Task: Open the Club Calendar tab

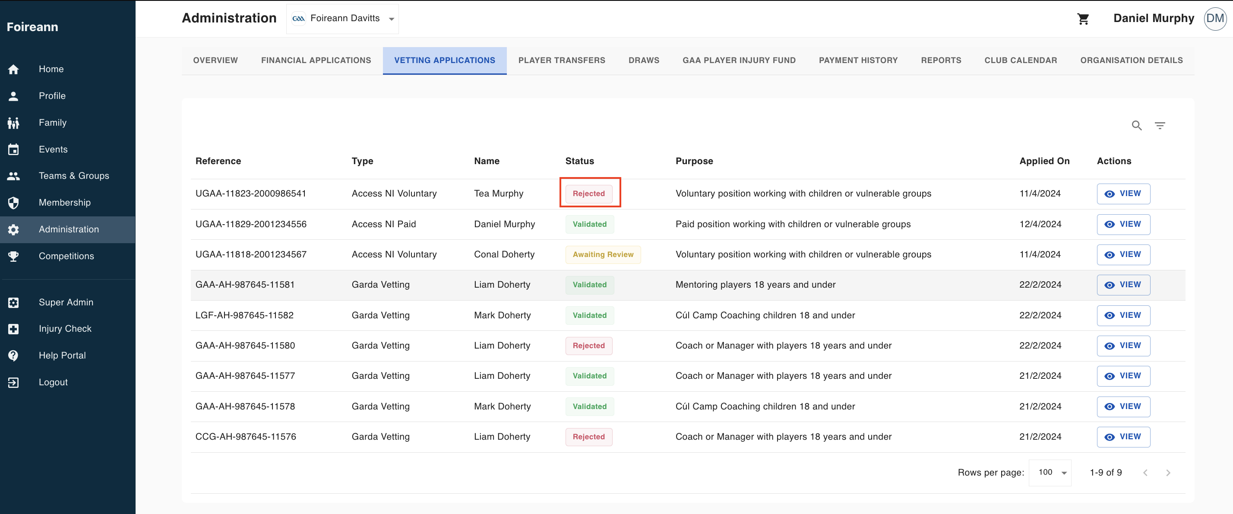Action: coord(1021,60)
